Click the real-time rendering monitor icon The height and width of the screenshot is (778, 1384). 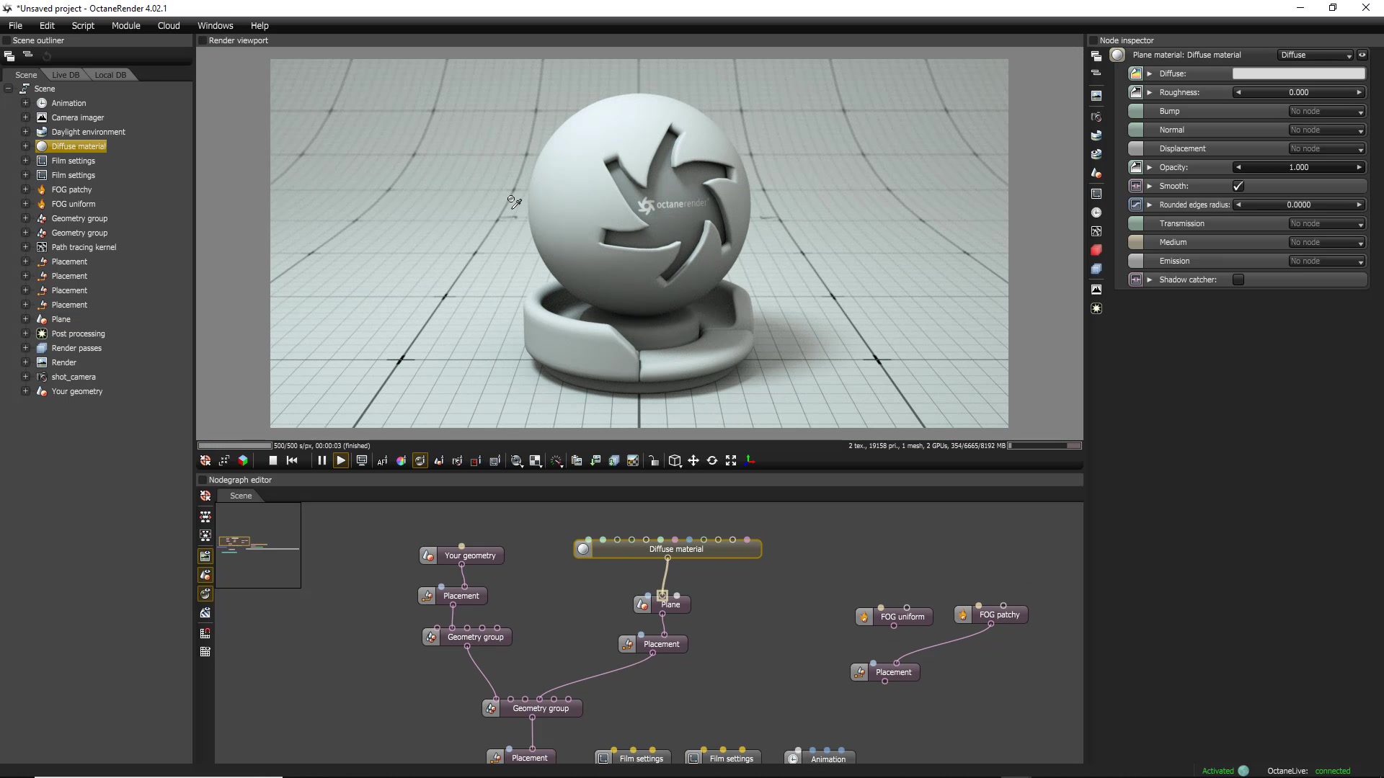coord(362,460)
